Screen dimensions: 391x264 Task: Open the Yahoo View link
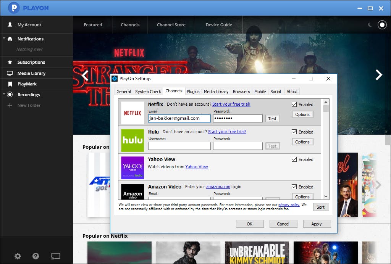197,167
